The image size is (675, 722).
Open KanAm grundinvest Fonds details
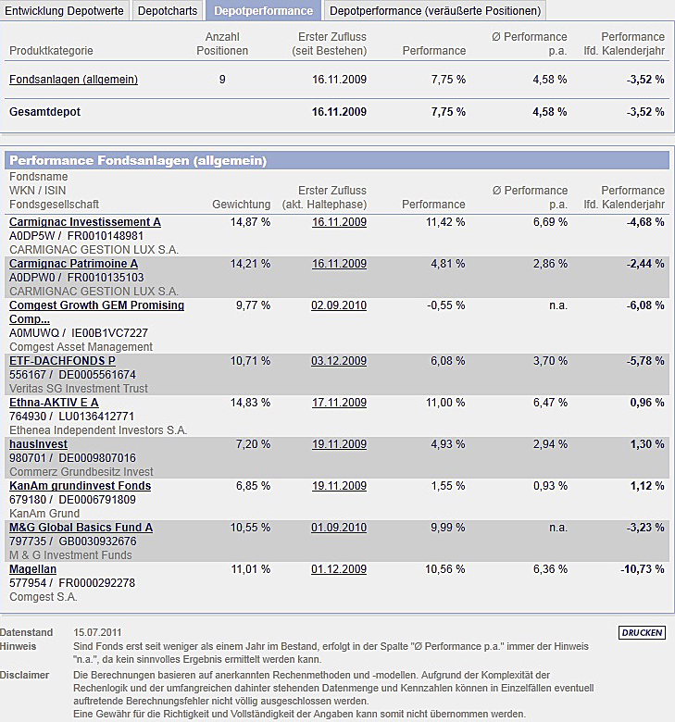pos(81,486)
